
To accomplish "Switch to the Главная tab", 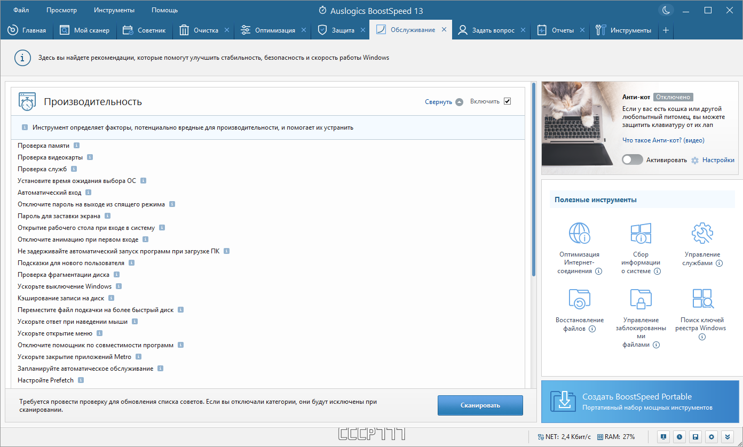I will (27, 30).
